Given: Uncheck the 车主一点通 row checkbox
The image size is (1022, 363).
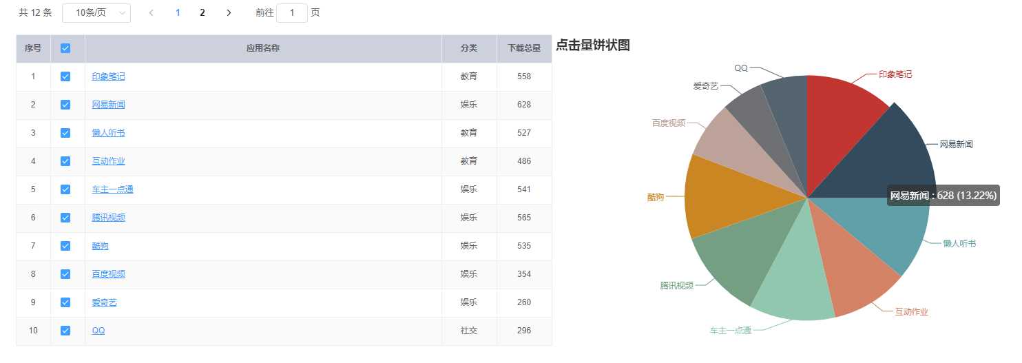Looking at the screenshot, I should [65, 189].
